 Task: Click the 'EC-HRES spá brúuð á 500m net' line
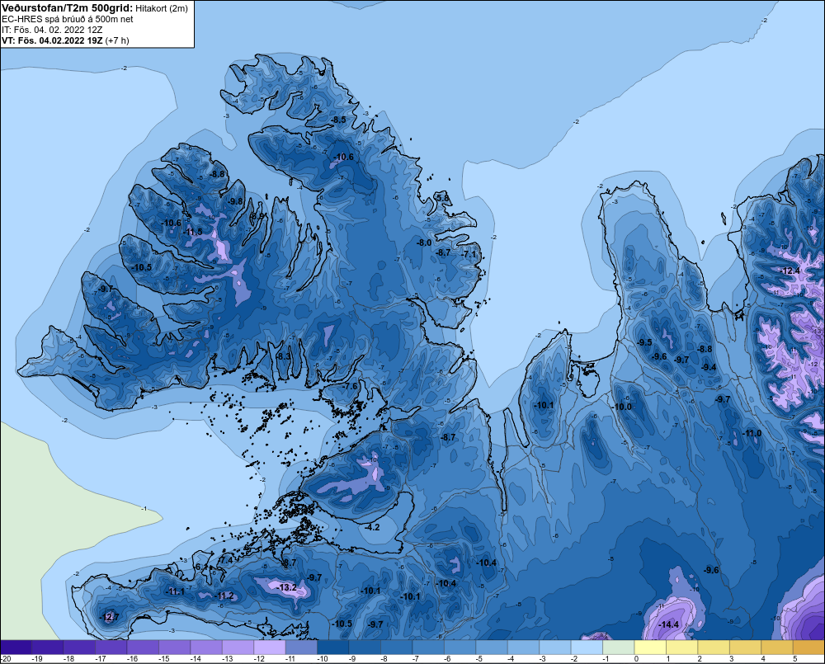[68, 19]
